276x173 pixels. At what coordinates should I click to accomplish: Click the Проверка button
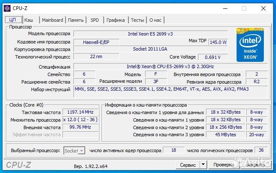[224, 165]
